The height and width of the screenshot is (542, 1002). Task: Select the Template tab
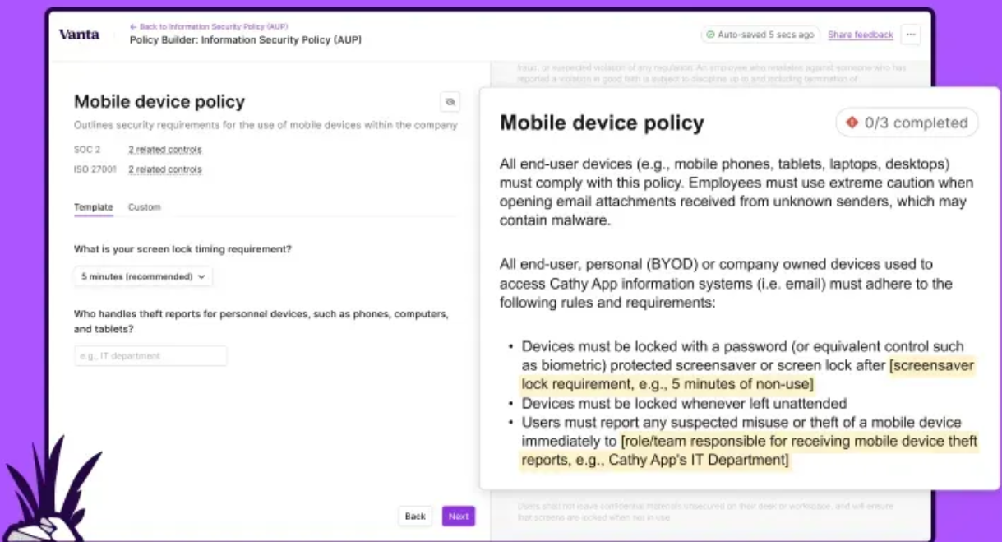pos(93,207)
